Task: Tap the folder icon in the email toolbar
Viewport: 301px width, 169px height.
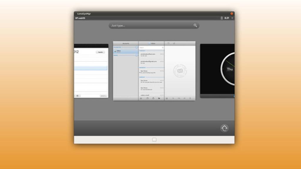Action: 159,98
